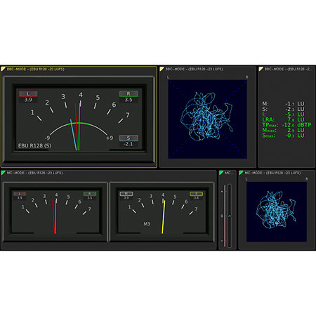Click the LRA: loudness range readout row

coord(283,119)
